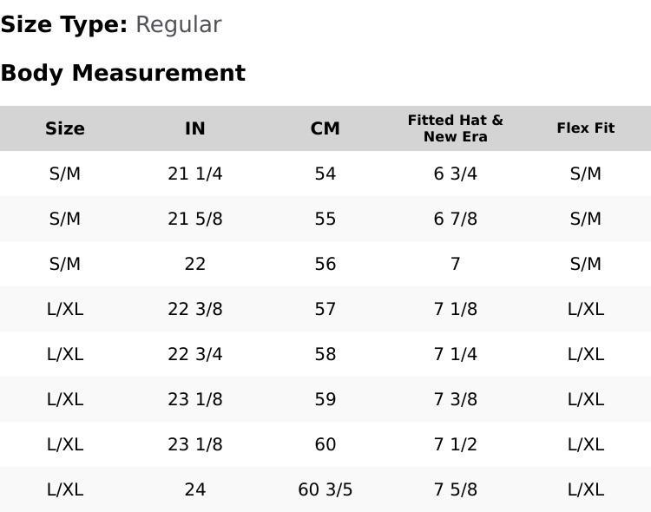This screenshot has width=651, height=512.
Task: Click the 6 7/8 fitted hat size
Action: [x=456, y=219]
